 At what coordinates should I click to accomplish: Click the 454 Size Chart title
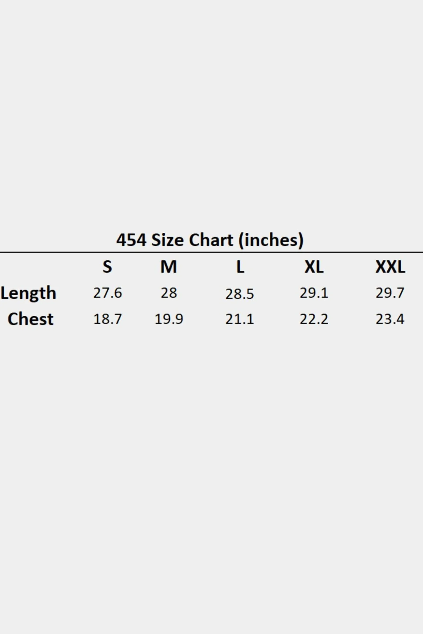point(210,240)
